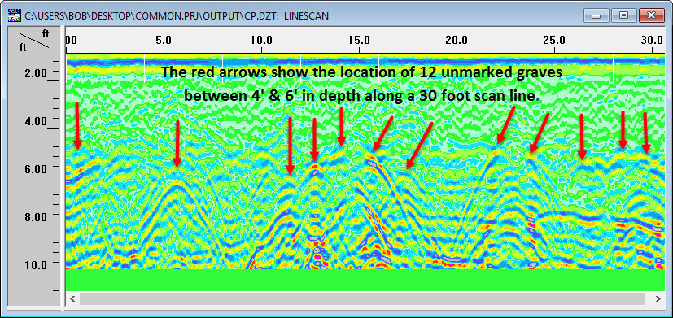Click the application icon in the title bar
Viewport: 673px width, 318px height.
(15, 16)
